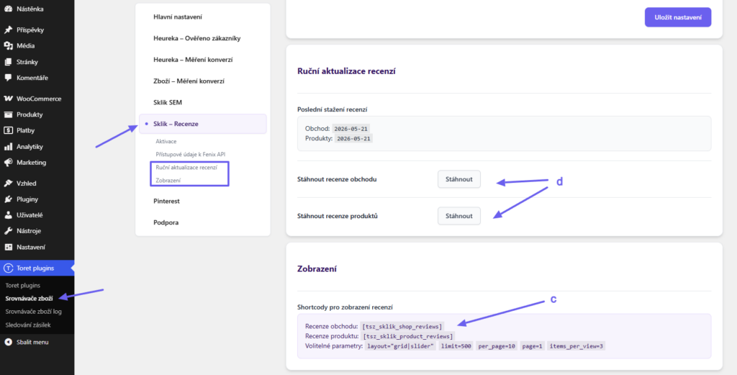The image size is (737, 375).
Task: Click the Marketing megaphone icon
Action: [8, 163]
